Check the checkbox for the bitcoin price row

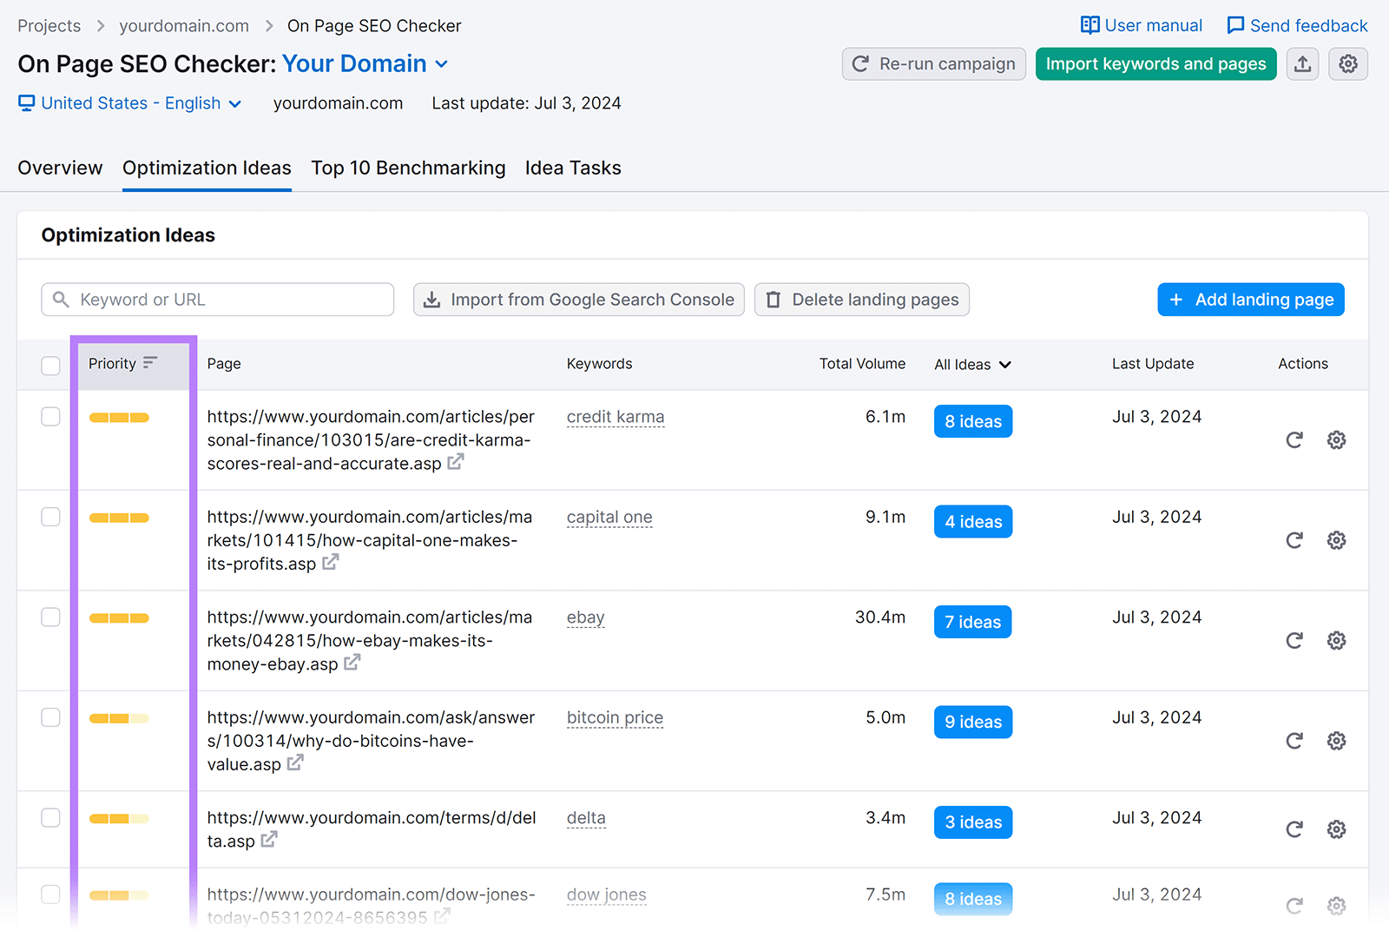click(x=49, y=717)
